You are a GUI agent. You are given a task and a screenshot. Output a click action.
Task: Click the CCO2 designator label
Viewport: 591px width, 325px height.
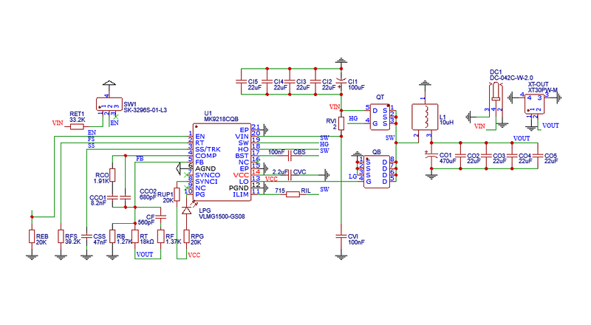coord(148,191)
